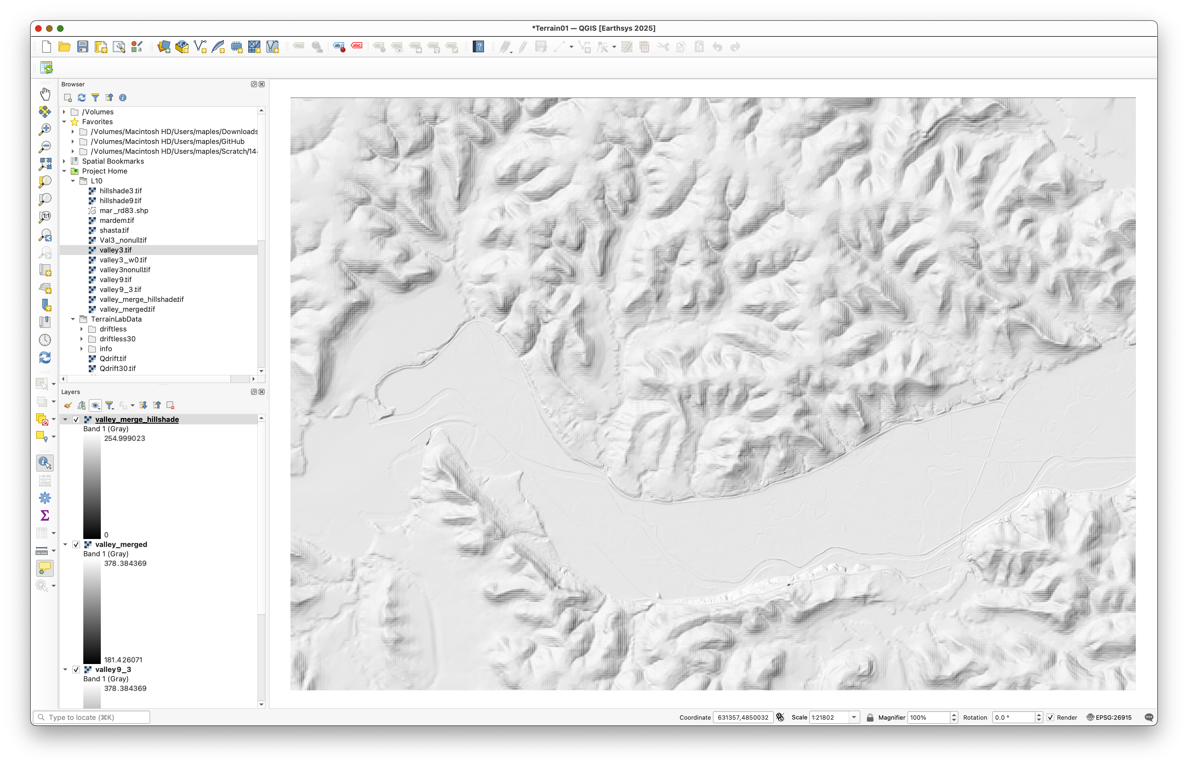This screenshot has height=766, width=1188.
Task: Select the Pan Map hand tool
Action: pyautogui.click(x=45, y=93)
